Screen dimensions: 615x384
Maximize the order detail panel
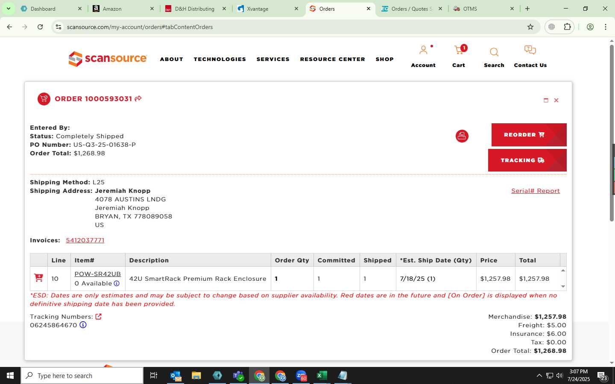546,100
